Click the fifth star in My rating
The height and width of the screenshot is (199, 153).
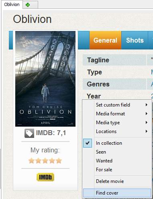click(x=59, y=161)
